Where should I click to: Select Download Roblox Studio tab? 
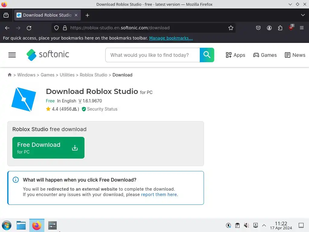point(47,15)
